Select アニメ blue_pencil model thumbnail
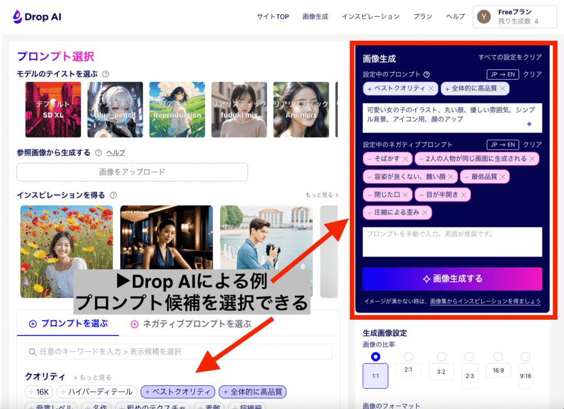The image size is (564, 409). (115, 110)
